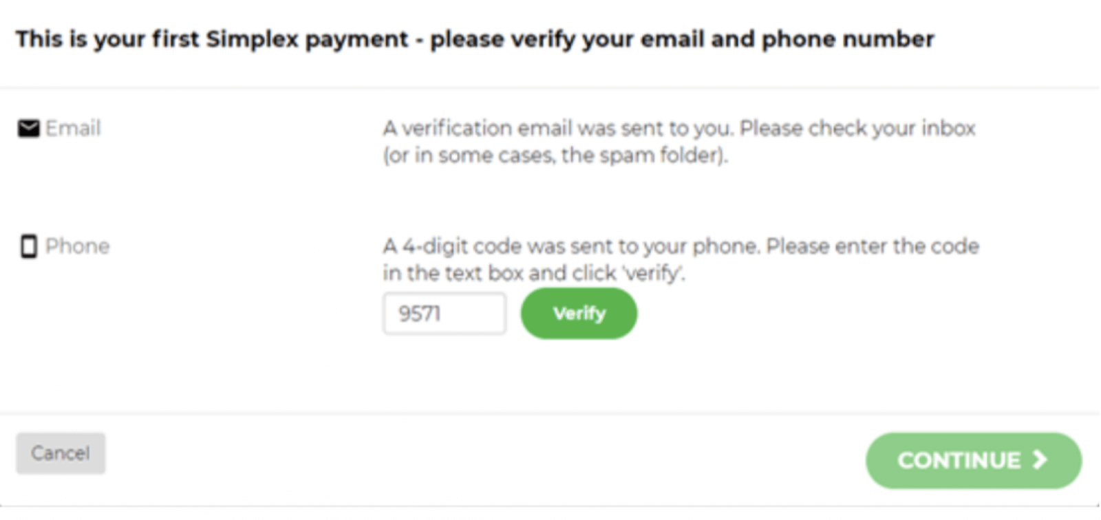Click the first Simplex payment heading
Viewport: 1101px width, 520px height.
coord(475,39)
